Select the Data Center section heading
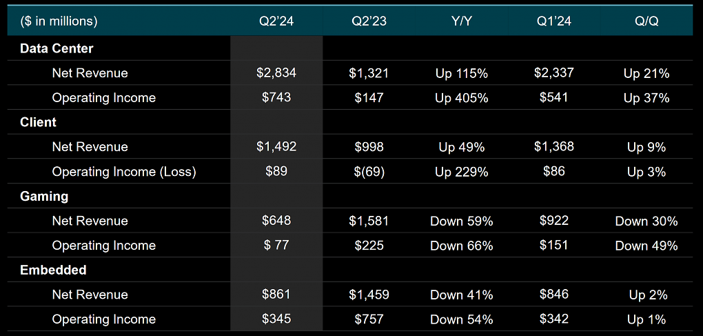Screen dimensions: 703x336 tap(57, 48)
